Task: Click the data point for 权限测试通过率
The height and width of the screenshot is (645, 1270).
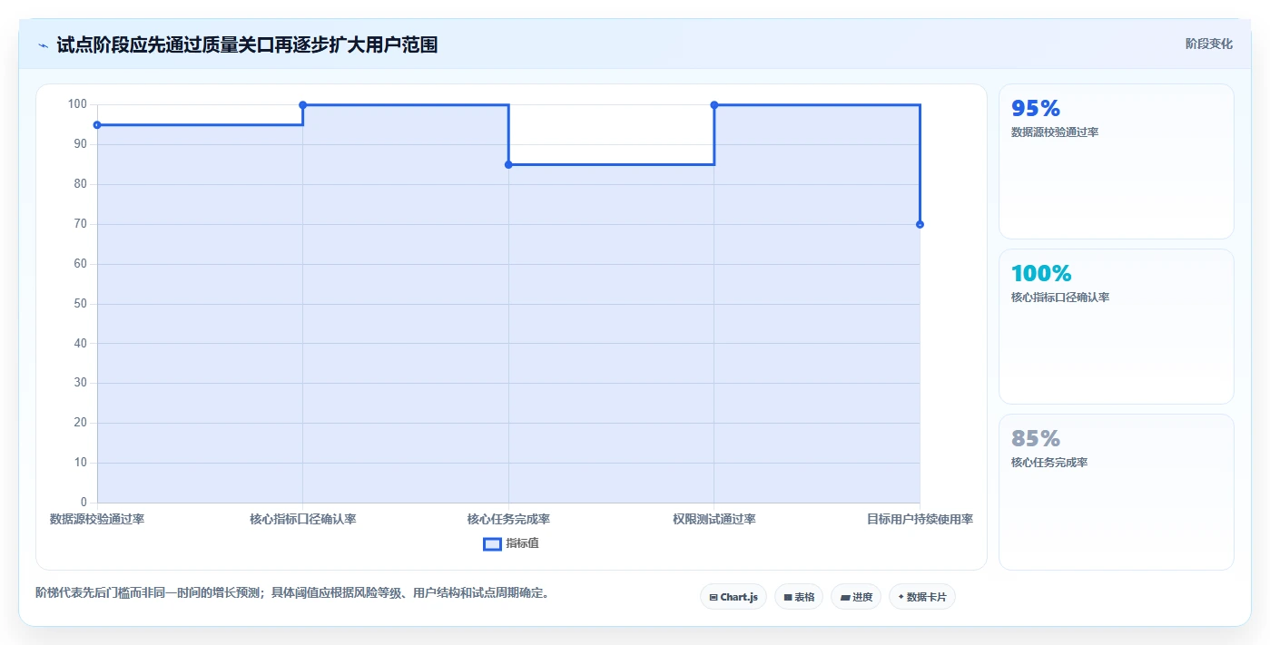Action: tap(714, 105)
